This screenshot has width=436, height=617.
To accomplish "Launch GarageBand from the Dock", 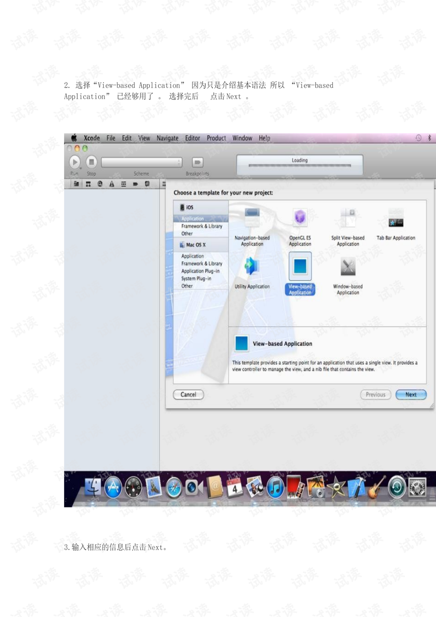I will [377, 487].
